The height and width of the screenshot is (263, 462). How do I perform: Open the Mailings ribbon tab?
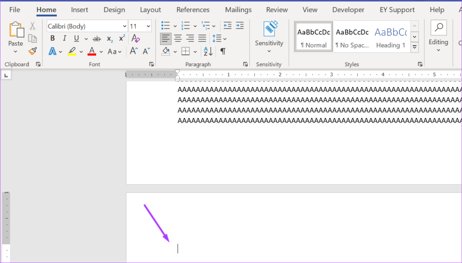click(x=238, y=9)
